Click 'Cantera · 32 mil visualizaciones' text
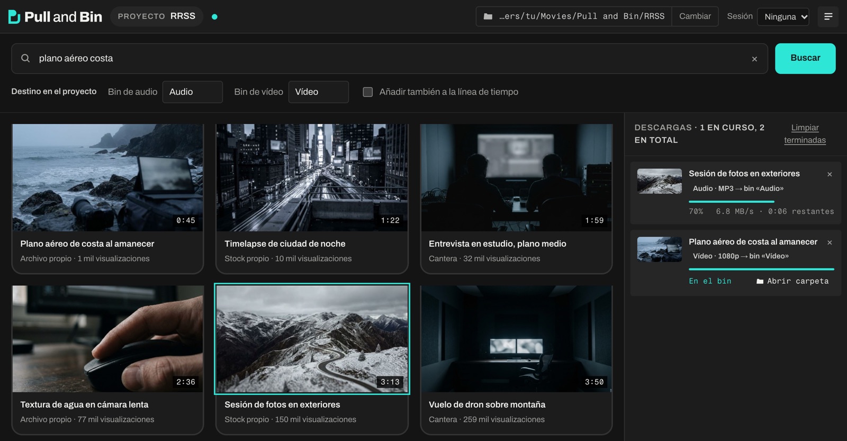Screen dimensions: 847x441 pos(484,258)
